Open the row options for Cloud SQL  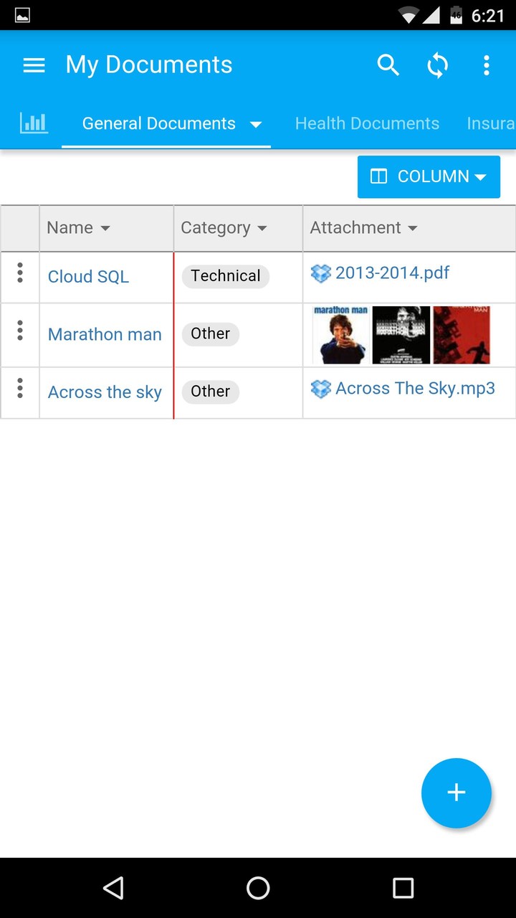[19, 273]
